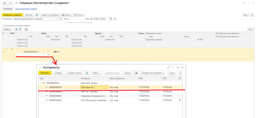This screenshot has width=257, height=118.
Task: Click the Отменить поиск button
Action: (112, 73)
